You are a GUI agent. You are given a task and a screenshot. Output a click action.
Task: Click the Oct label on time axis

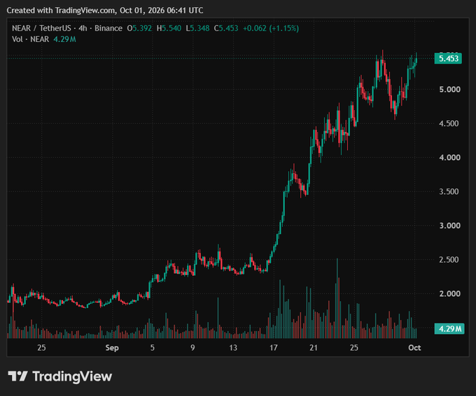414,348
